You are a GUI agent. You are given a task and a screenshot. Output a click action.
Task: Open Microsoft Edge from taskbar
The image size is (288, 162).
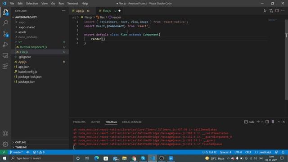click(x=96, y=158)
